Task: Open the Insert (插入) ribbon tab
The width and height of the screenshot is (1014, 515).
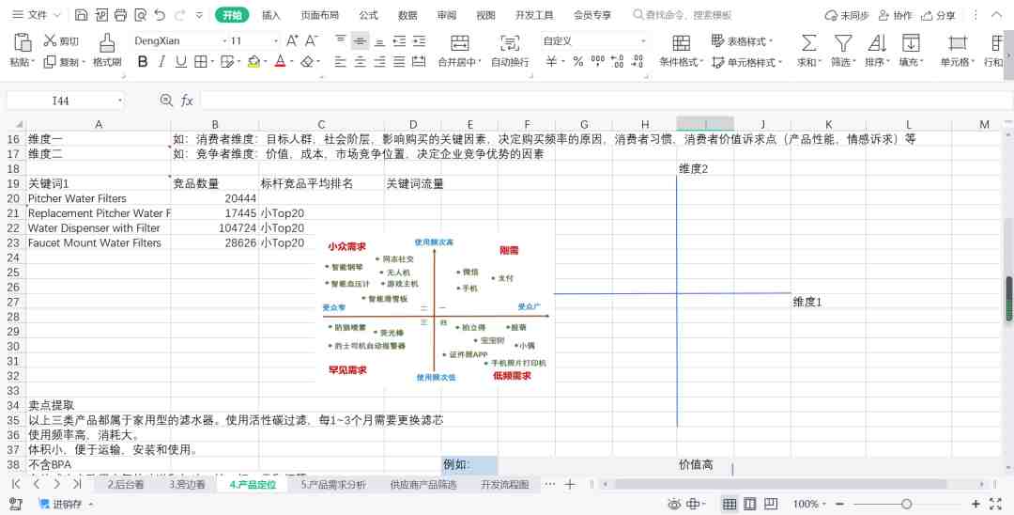Action: coord(270,15)
